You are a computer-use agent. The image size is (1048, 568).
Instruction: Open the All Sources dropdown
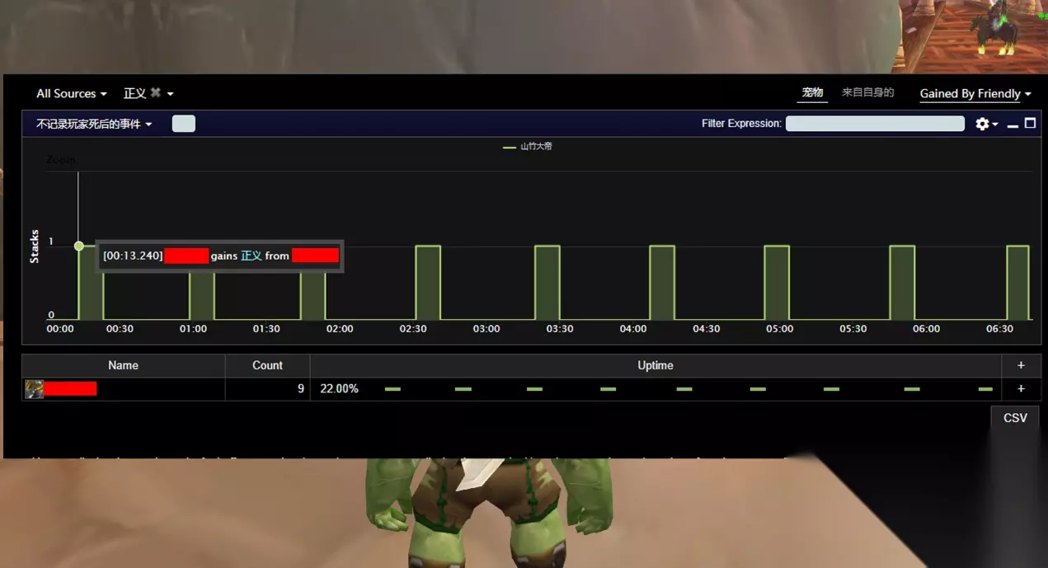[x=71, y=94]
